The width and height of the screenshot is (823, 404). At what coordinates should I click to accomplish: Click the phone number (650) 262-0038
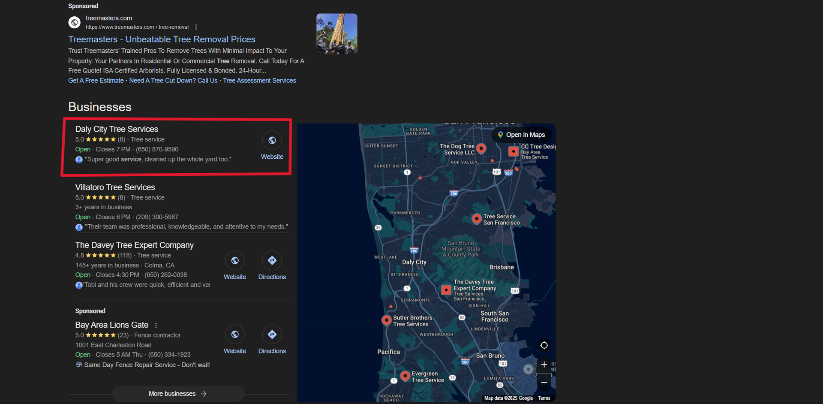click(x=165, y=275)
